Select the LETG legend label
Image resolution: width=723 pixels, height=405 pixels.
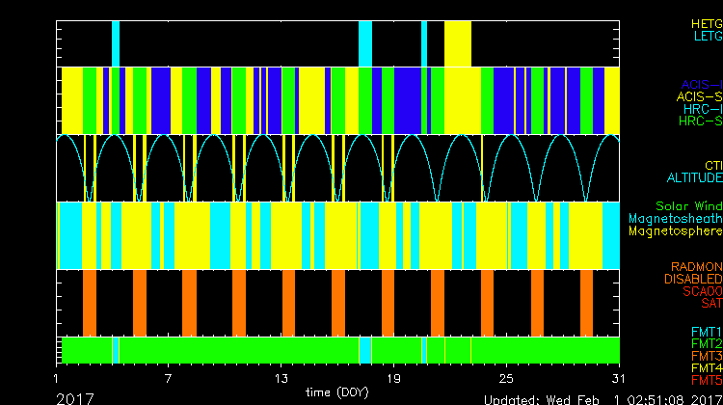[x=708, y=36]
